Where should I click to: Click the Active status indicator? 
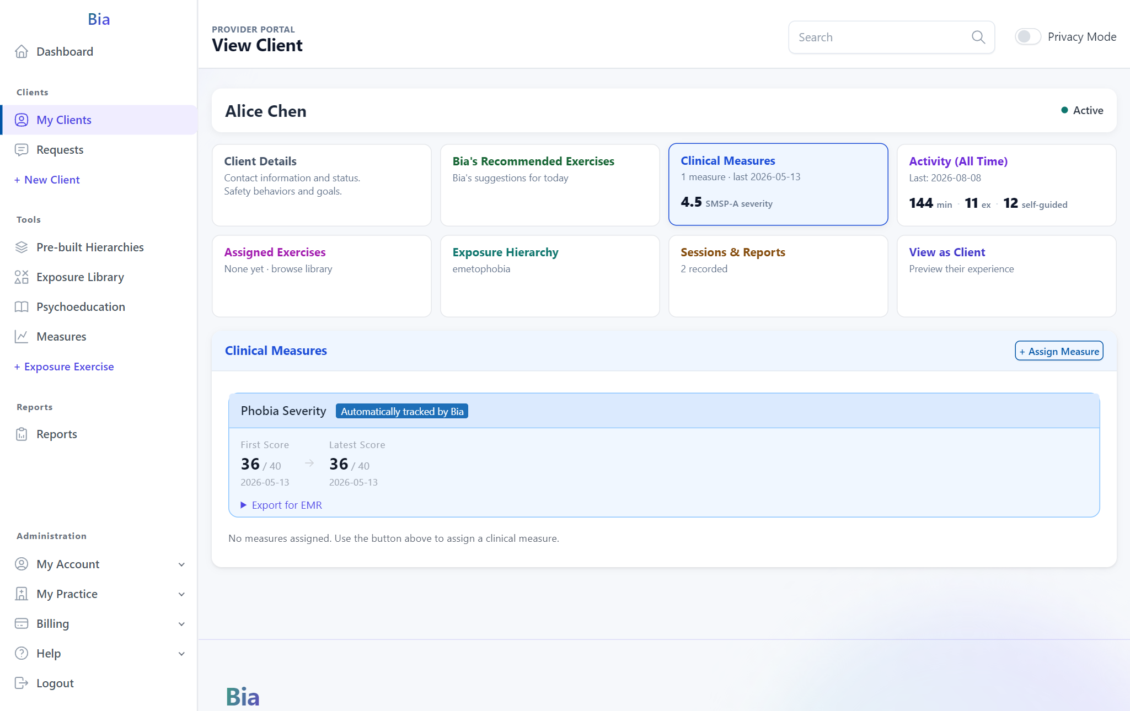point(1082,110)
